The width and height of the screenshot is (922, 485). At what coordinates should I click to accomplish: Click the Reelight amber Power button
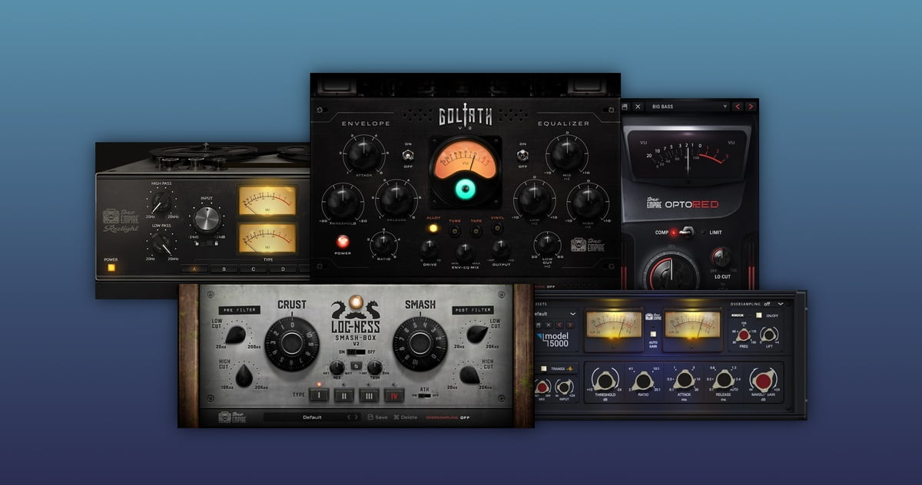[111, 268]
